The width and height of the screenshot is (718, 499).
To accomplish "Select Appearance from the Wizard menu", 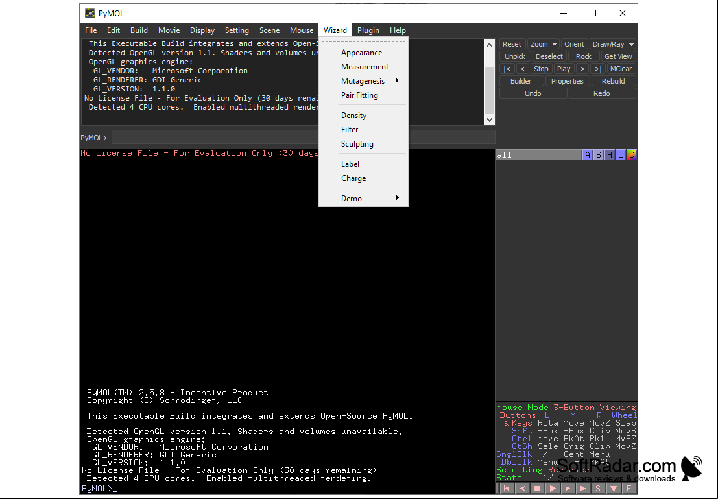I will [363, 53].
